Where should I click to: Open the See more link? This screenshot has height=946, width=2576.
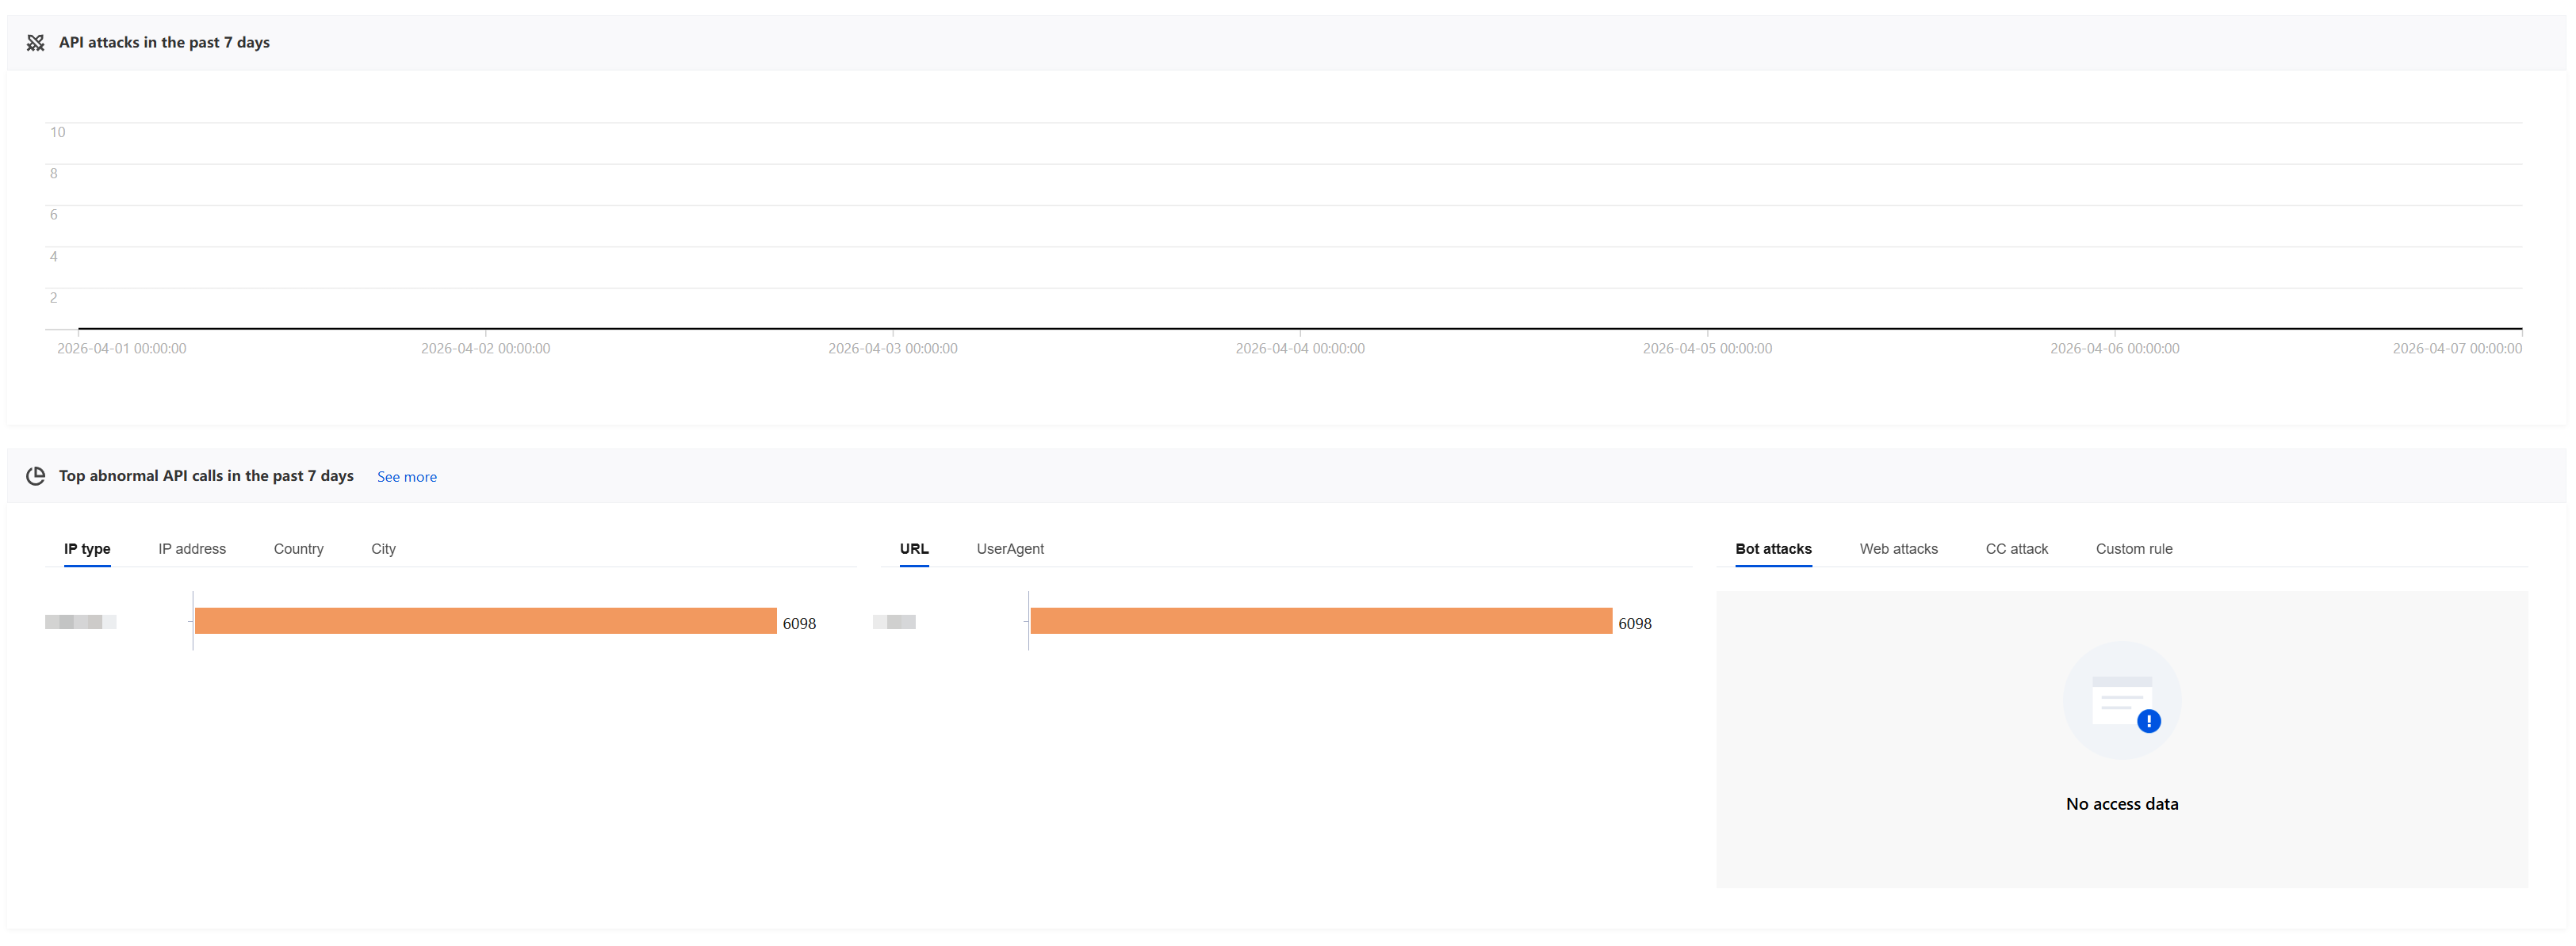(406, 476)
